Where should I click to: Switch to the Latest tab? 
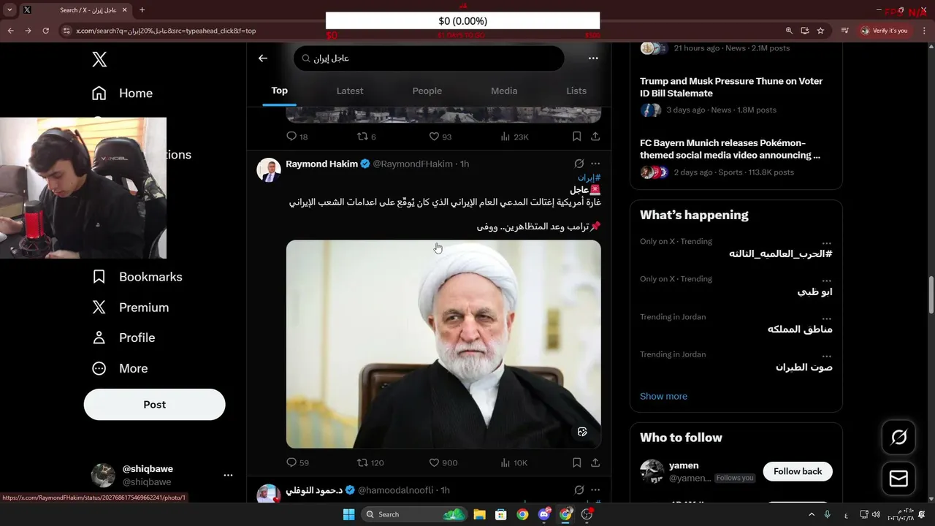point(350,91)
